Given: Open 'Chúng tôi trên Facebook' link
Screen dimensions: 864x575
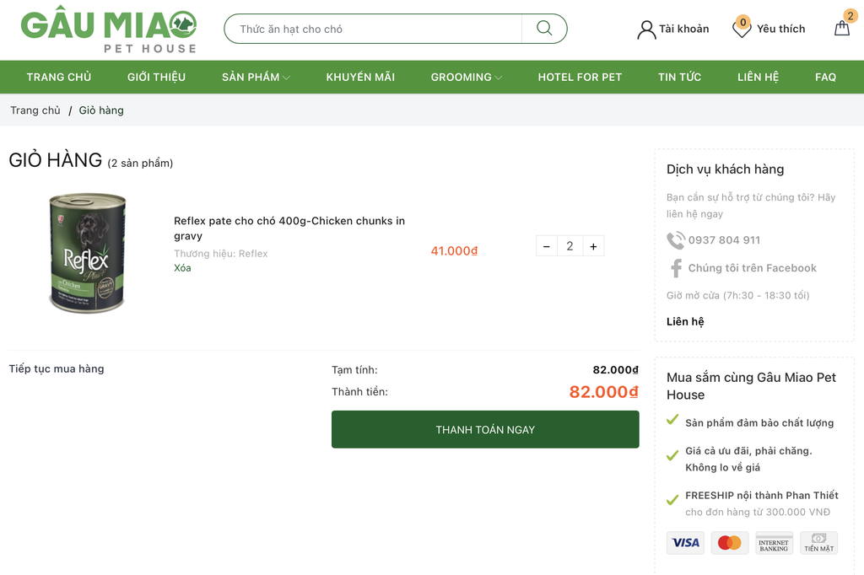Looking at the screenshot, I should tap(752, 268).
